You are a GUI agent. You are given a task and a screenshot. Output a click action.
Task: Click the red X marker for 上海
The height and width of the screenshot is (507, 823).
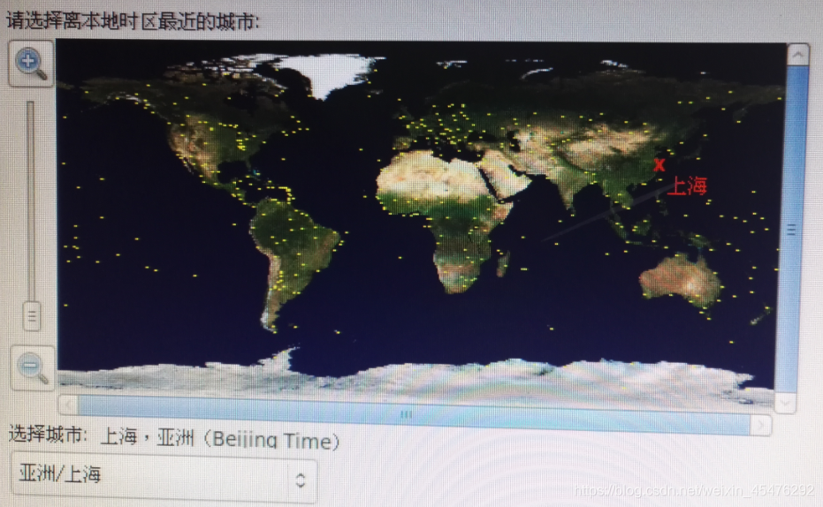click(659, 166)
